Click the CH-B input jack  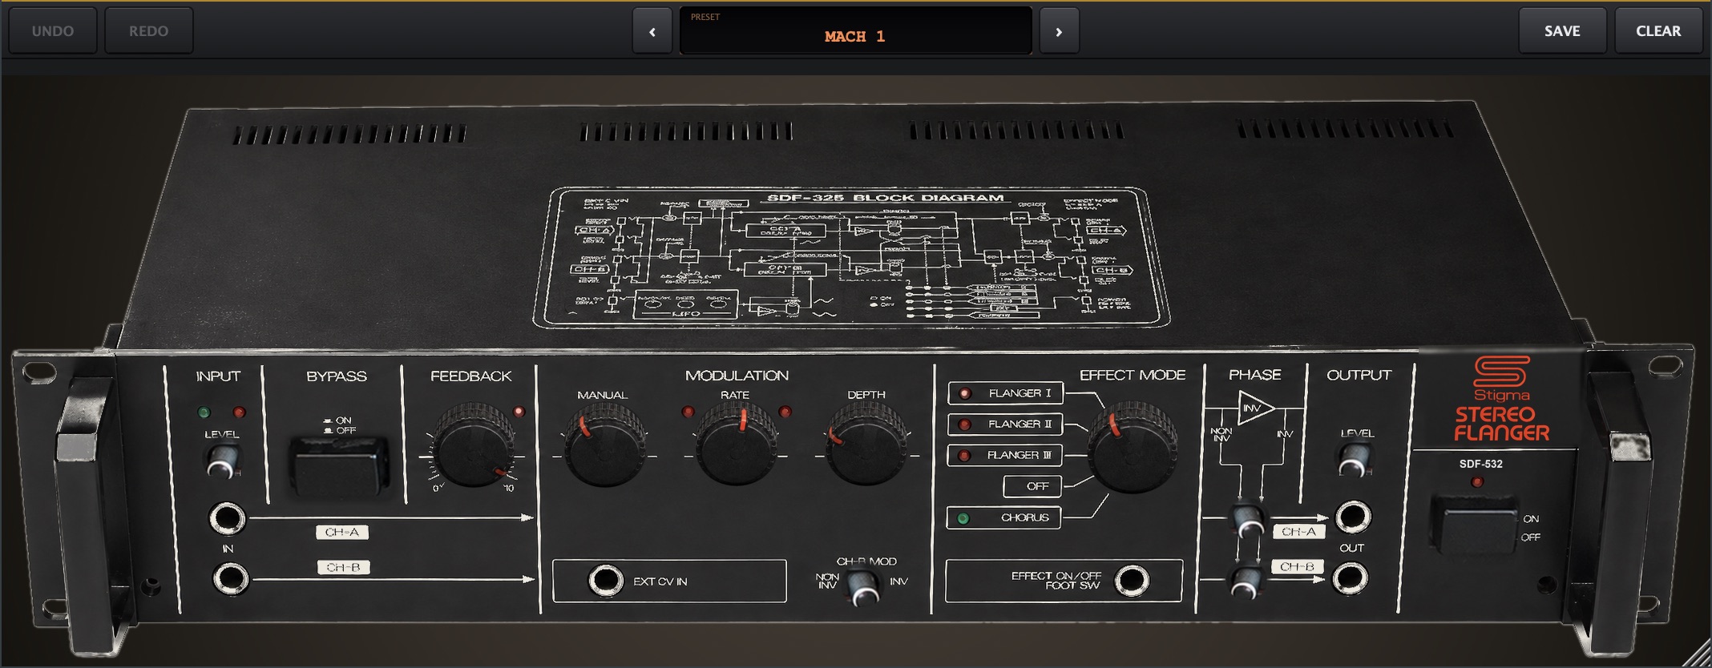click(230, 578)
